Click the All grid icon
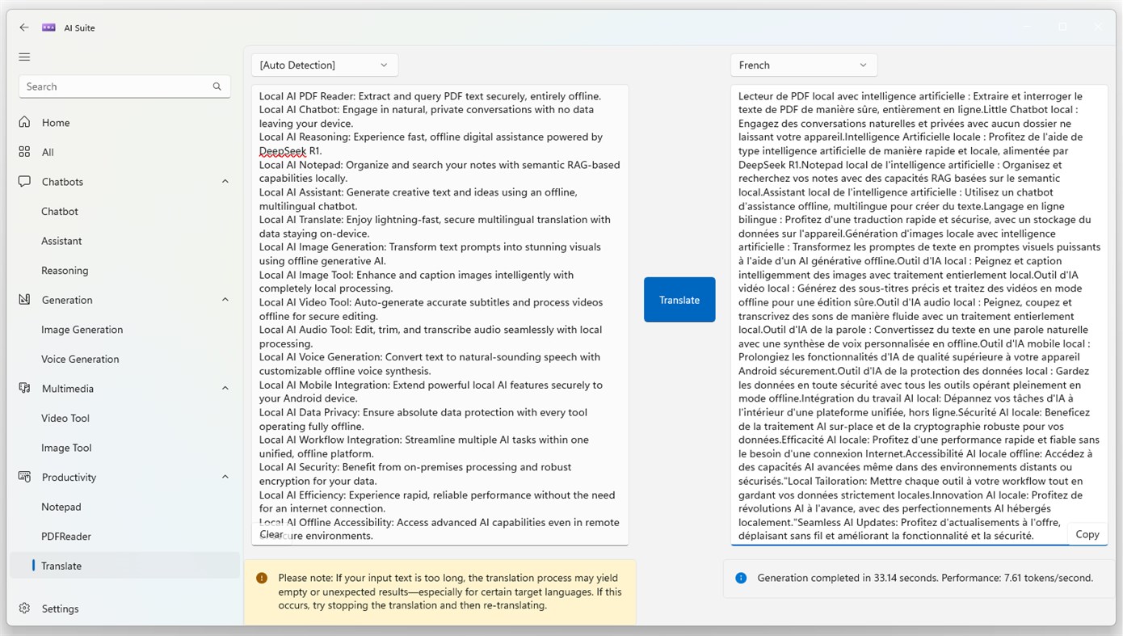Image resolution: width=1123 pixels, height=636 pixels. pos(25,151)
